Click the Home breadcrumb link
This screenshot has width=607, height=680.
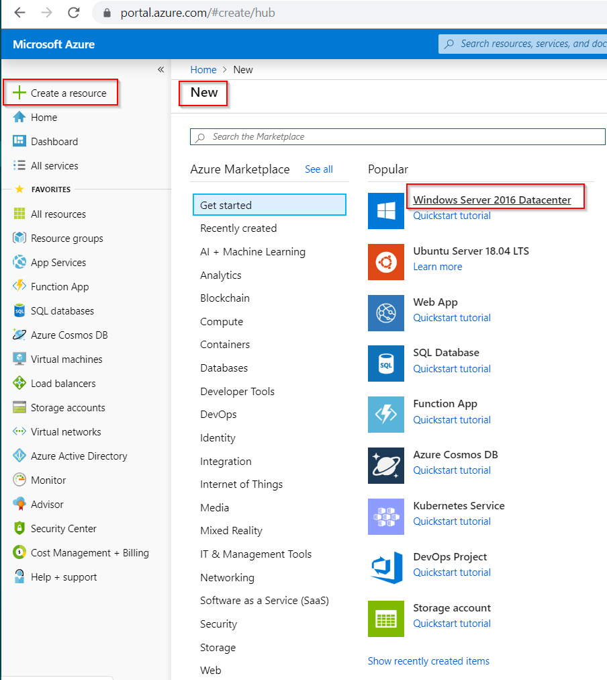pyautogui.click(x=203, y=70)
